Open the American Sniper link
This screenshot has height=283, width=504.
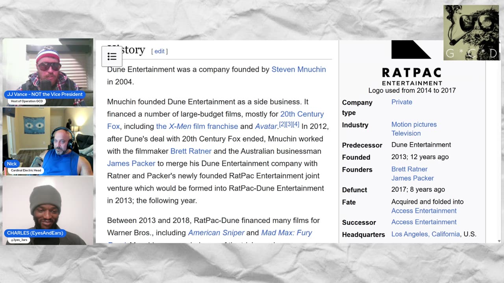pos(216,233)
